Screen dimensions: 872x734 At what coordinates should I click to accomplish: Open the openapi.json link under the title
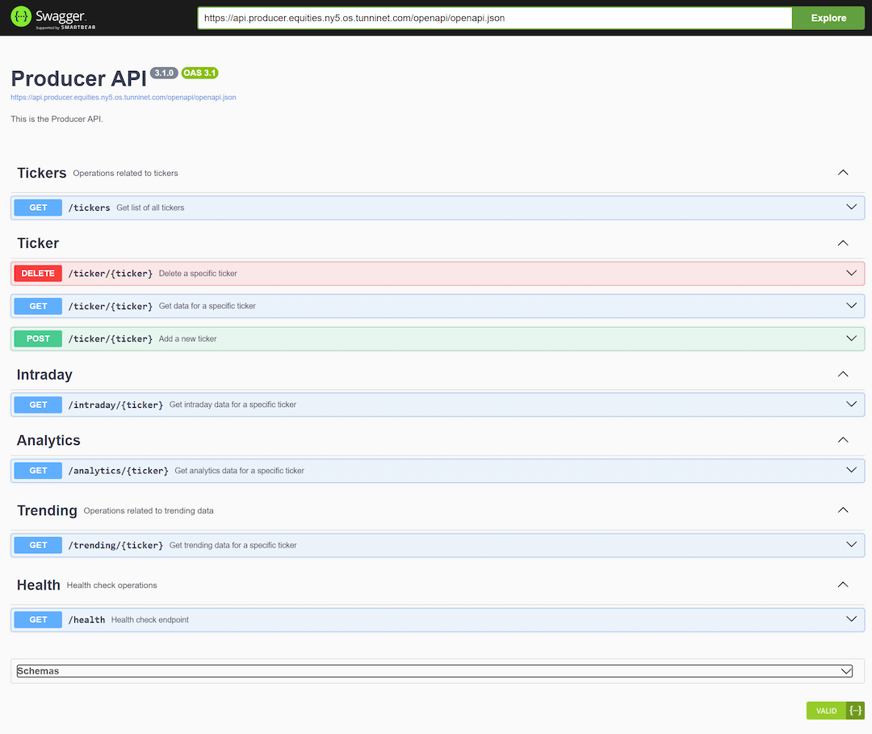(x=124, y=98)
